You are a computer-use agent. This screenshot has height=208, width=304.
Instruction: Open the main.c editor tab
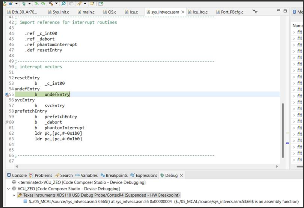point(86,12)
